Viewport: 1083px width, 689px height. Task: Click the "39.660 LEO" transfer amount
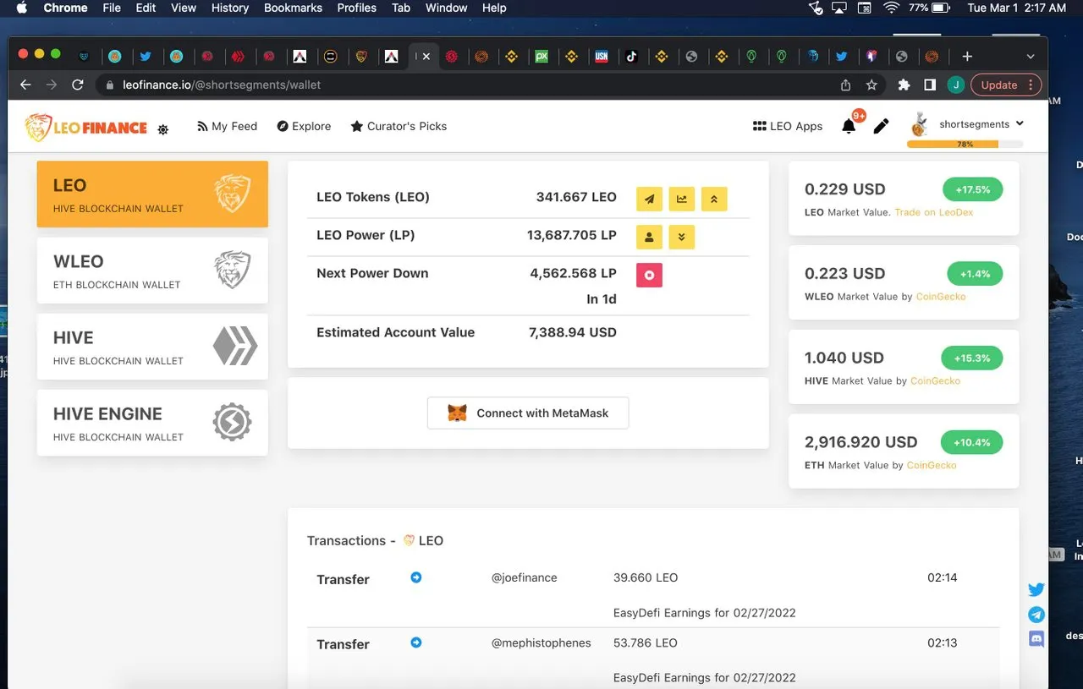(646, 577)
